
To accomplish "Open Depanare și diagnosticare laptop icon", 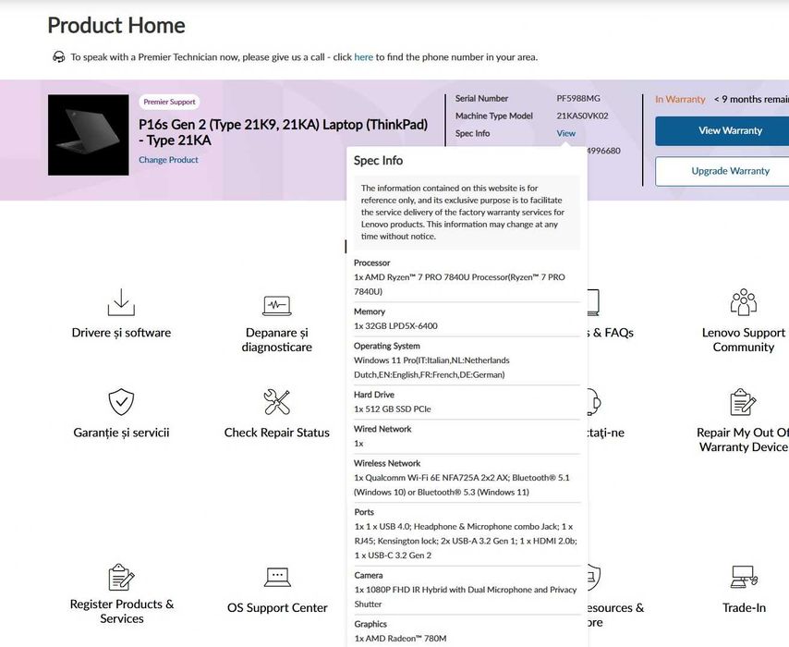I will (277, 305).
